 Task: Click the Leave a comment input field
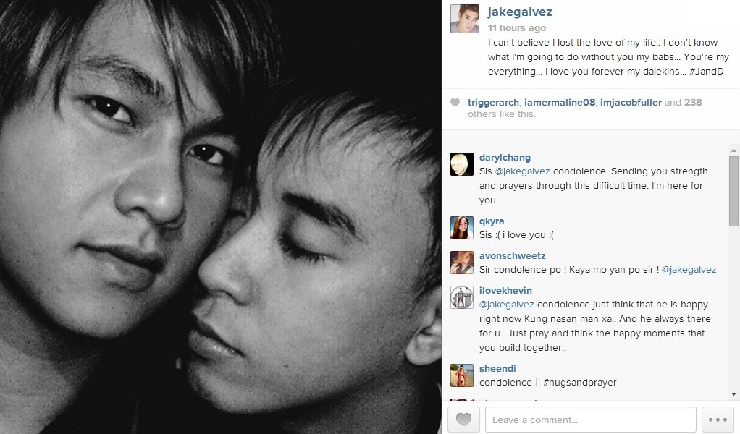click(590, 420)
